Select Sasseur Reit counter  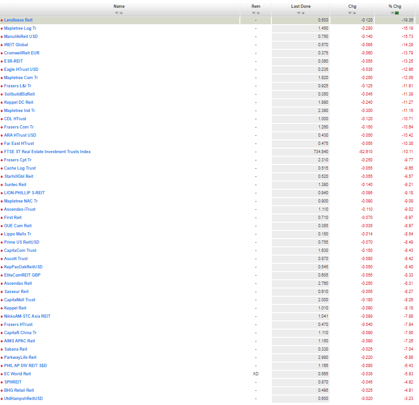[16, 292]
